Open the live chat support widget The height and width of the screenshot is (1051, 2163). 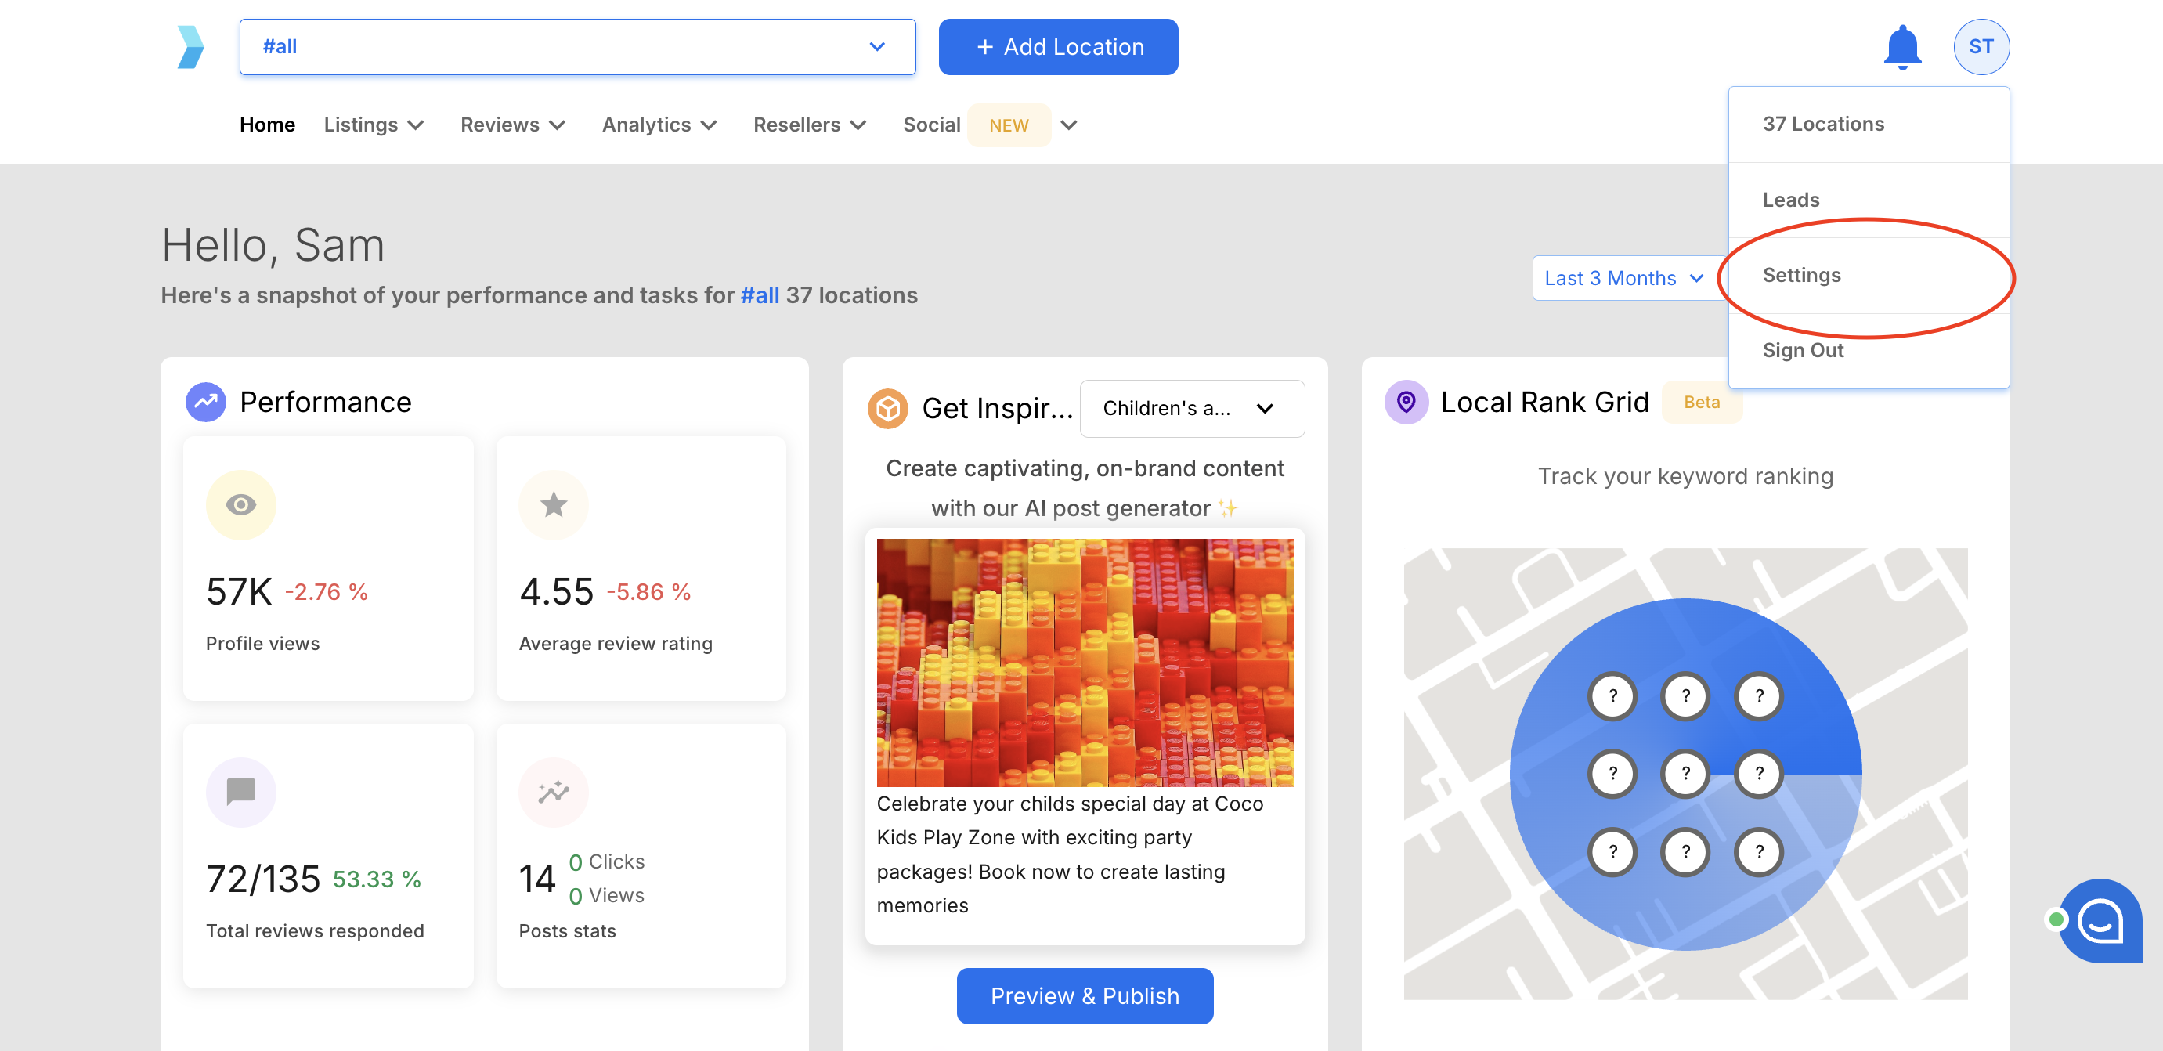click(2100, 921)
